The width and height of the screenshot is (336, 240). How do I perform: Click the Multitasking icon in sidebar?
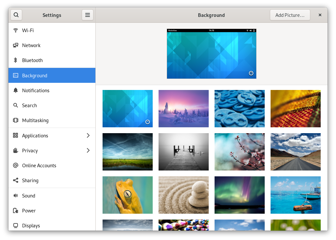(x=15, y=120)
